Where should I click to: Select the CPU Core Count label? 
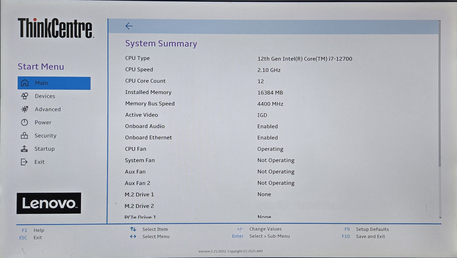tap(145, 81)
